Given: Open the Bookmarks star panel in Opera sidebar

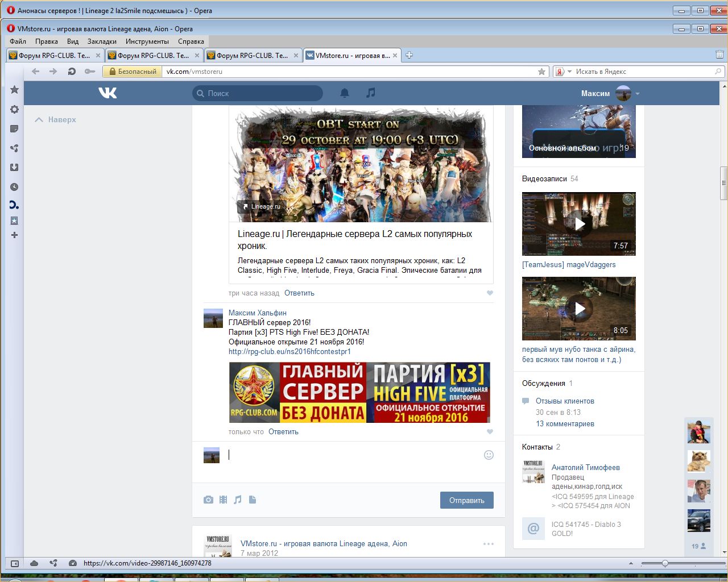Looking at the screenshot, I should [x=15, y=90].
